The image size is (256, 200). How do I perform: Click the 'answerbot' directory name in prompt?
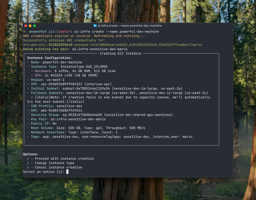pos(38,32)
